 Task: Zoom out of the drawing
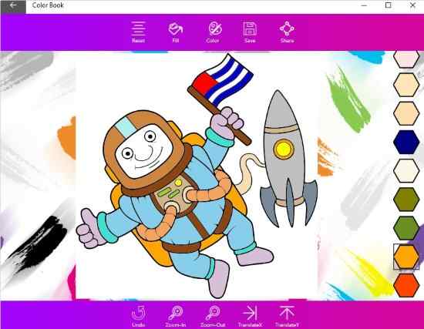[x=213, y=316]
